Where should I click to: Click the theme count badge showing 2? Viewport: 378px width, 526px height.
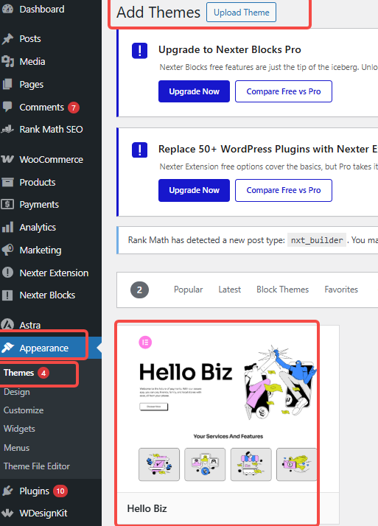click(139, 290)
